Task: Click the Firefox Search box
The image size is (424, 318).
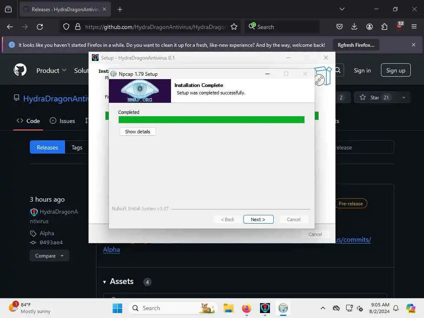Action: (x=282, y=27)
